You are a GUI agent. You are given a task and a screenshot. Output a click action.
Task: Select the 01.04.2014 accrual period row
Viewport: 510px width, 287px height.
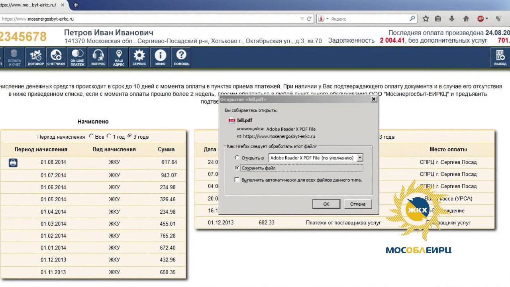[93, 212]
